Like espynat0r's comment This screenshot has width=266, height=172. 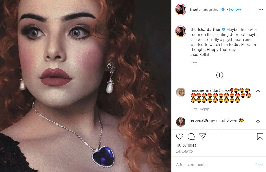pos(258,122)
